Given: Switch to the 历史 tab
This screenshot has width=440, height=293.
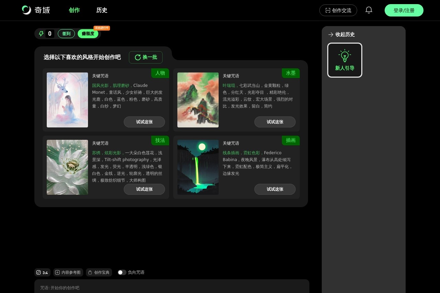Looking at the screenshot, I should point(102,10).
